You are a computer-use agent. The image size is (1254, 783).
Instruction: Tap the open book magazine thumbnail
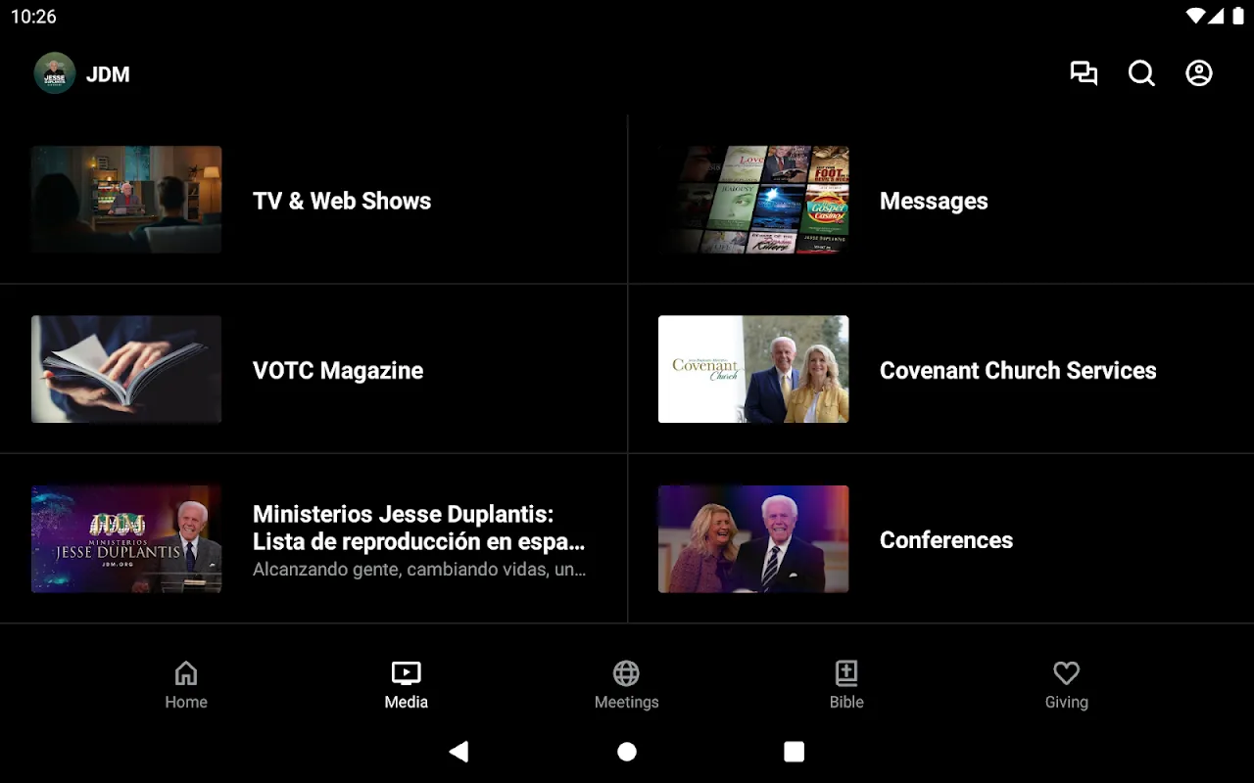tap(126, 369)
